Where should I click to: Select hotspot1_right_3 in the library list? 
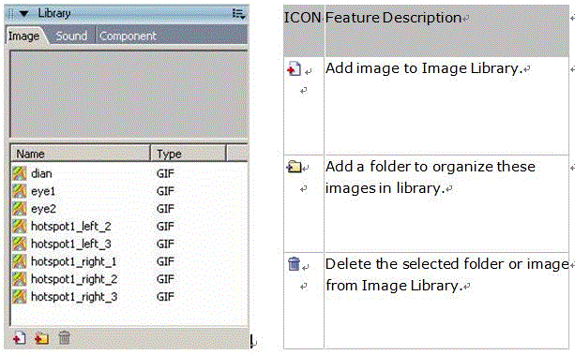coord(129,296)
